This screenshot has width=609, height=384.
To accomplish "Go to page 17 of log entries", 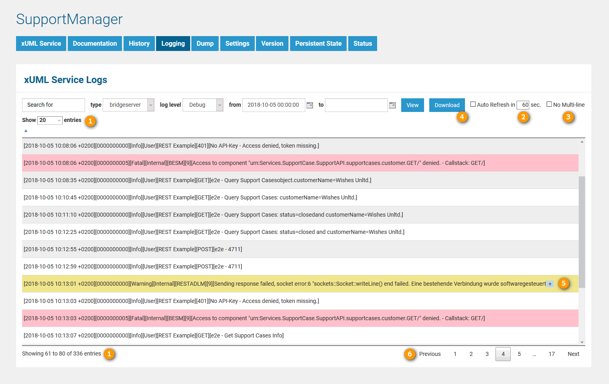I will pos(551,354).
